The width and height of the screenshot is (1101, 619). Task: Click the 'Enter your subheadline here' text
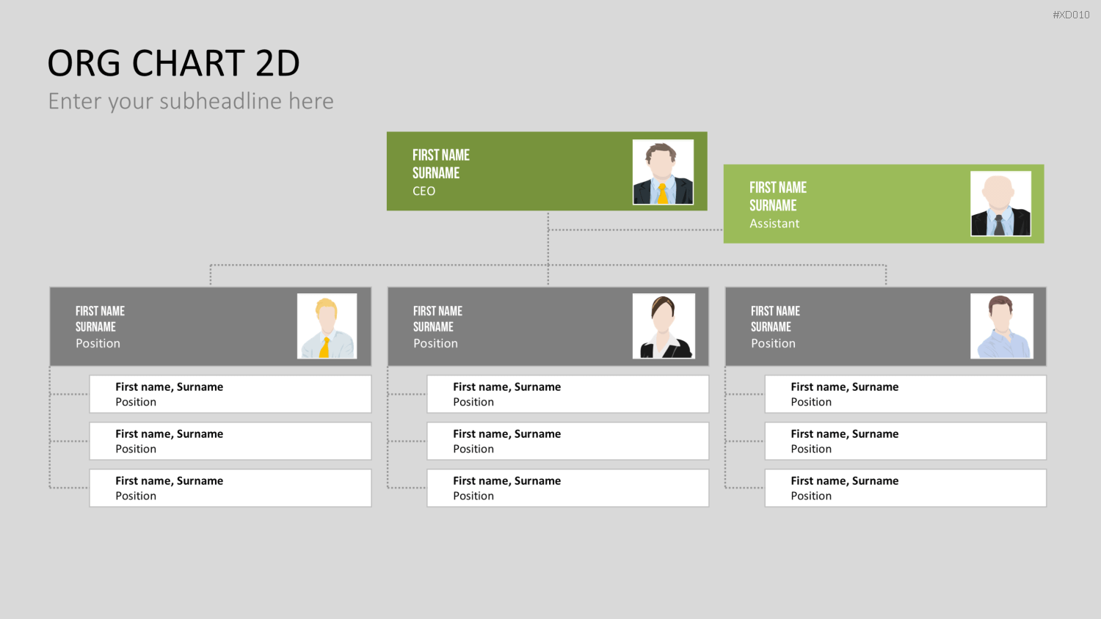coord(191,101)
